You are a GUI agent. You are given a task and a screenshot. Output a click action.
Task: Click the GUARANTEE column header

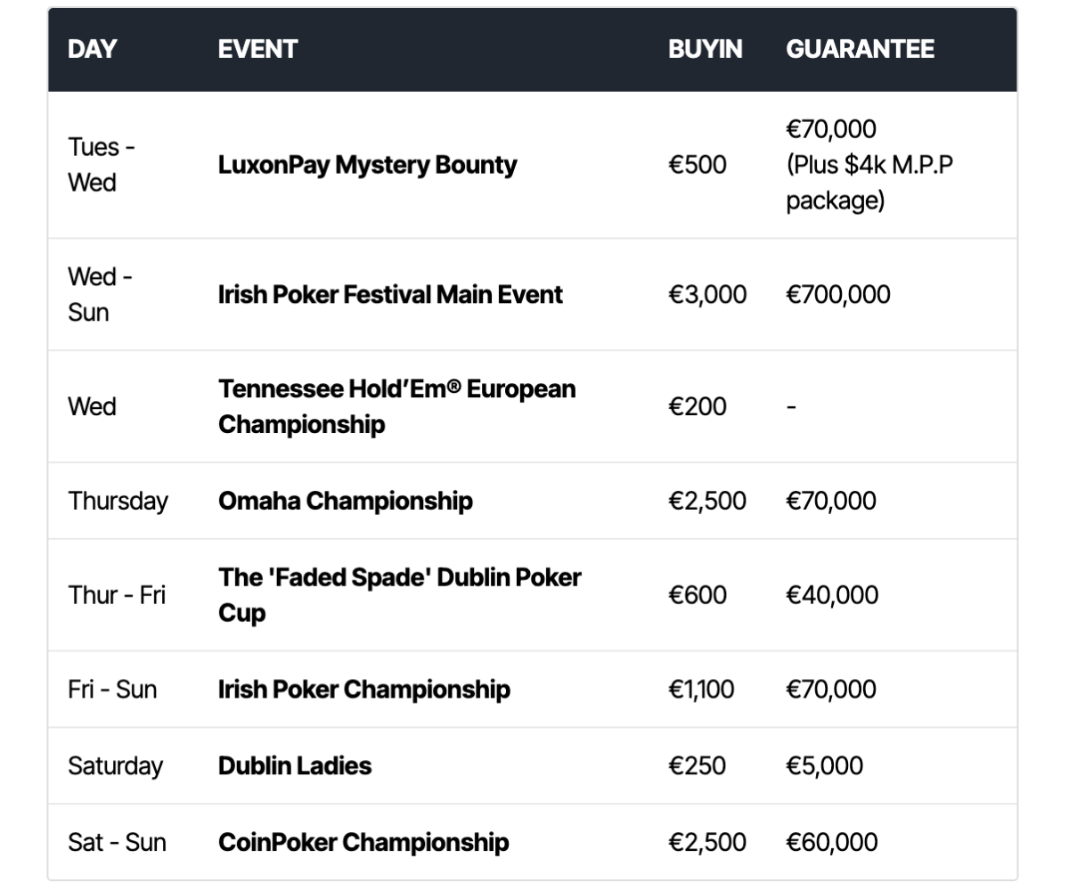[860, 49]
